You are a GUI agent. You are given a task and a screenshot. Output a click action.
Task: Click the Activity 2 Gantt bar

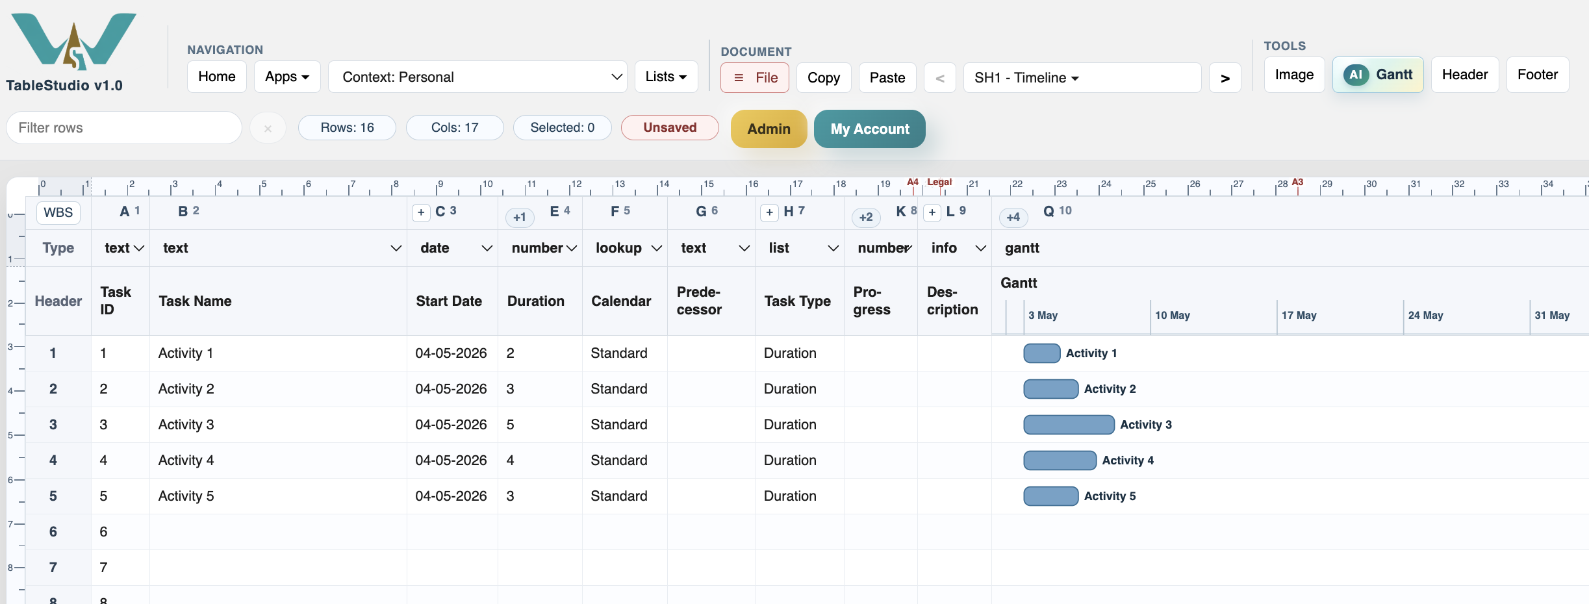1051,389
